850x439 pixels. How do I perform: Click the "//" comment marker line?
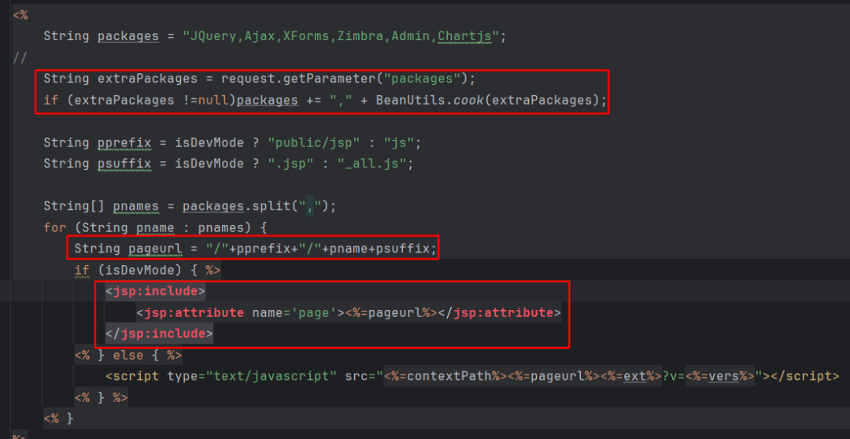click(20, 57)
